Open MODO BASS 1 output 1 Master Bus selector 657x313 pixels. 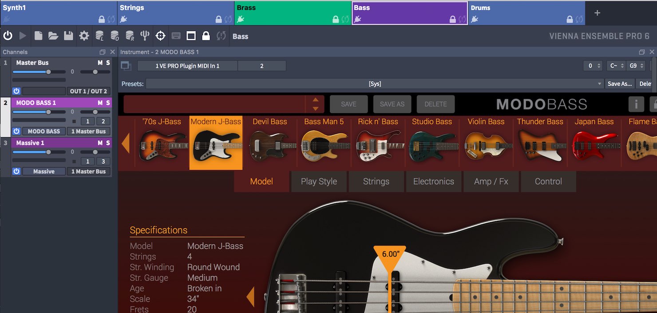(x=88, y=131)
